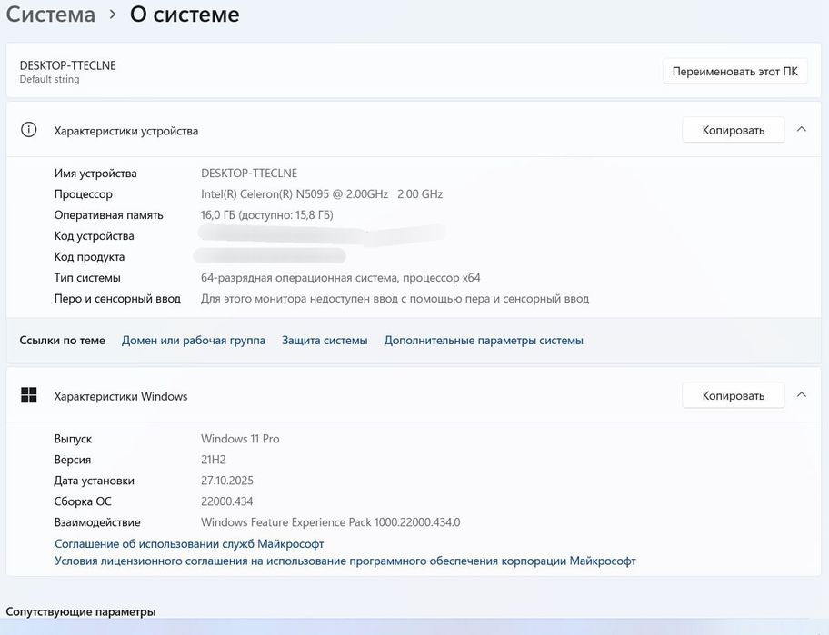Click the breadcrumb chevron after Система
829x635 pixels.
[112, 15]
